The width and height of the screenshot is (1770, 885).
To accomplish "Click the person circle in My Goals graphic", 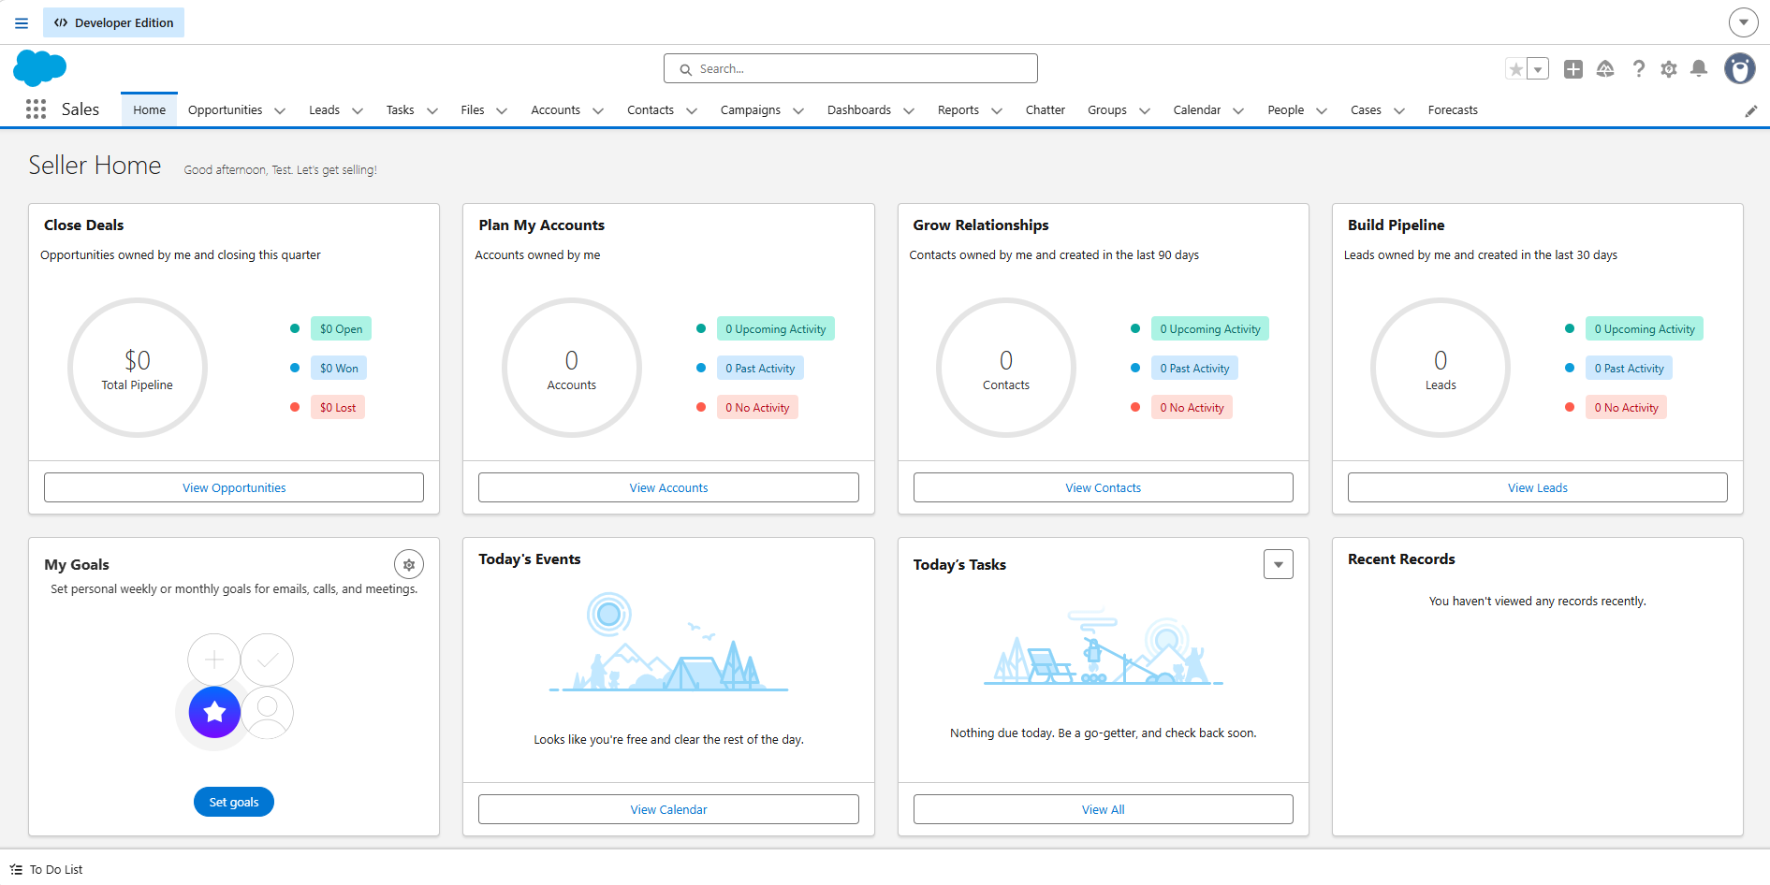I will tap(267, 712).
